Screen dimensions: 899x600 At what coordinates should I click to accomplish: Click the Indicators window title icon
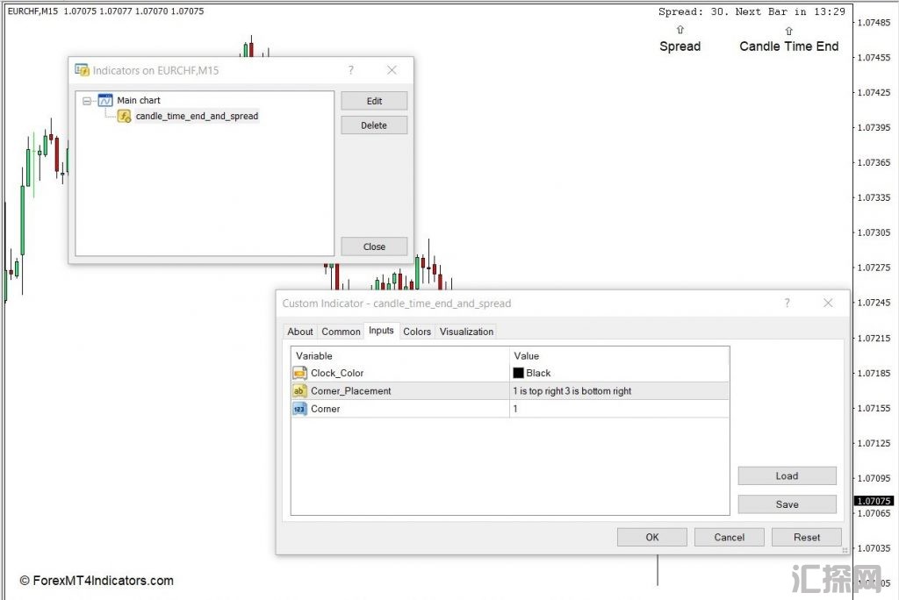[x=82, y=70]
